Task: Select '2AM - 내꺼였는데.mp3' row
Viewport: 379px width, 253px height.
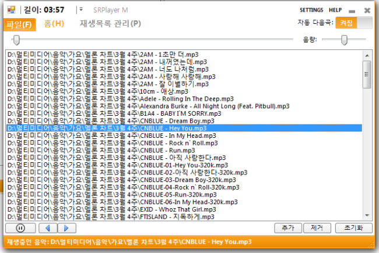Action: point(184,62)
